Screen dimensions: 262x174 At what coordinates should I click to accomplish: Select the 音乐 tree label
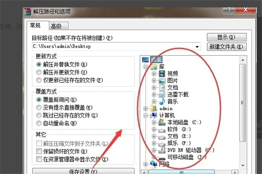coord(172,101)
